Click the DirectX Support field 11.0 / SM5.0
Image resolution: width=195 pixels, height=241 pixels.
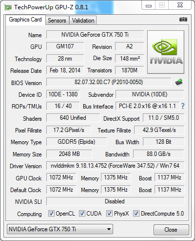point(164,118)
